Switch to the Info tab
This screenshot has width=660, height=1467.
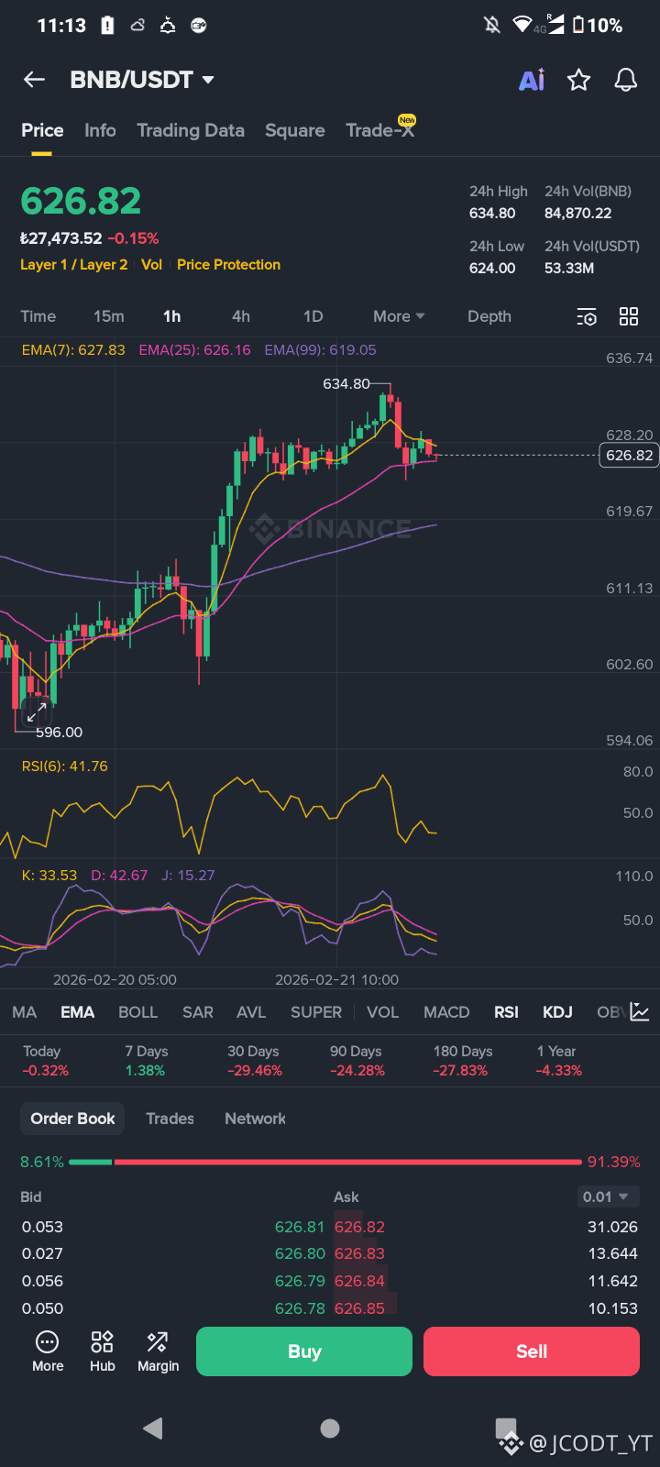[100, 130]
